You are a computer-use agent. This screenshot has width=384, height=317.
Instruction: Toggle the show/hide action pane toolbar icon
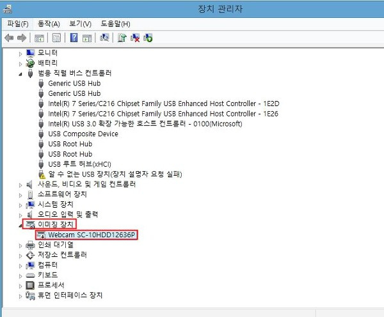pyautogui.click(x=87, y=38)
